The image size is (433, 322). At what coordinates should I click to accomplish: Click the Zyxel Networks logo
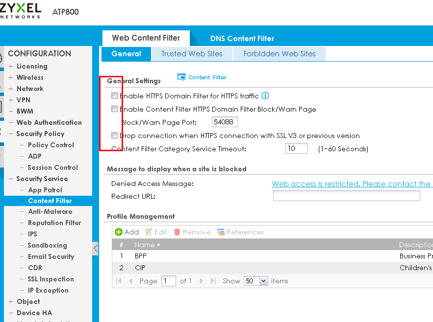[x=21, y=10]
